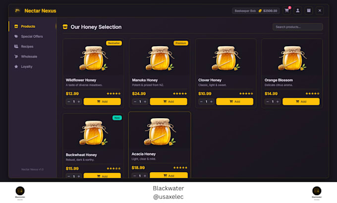337x203 pixels.
Task: Focus the Search products field
Action: [x=298, y=27]
